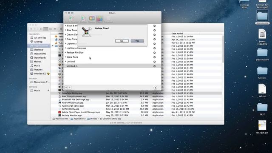Go forward in the Finder window
Viewport: 272px width, 153px height.
[35, 29]
